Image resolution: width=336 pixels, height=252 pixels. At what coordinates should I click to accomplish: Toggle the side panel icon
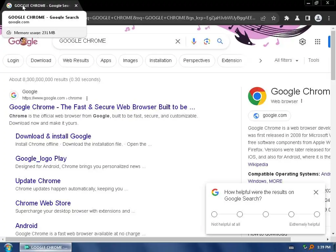click(307, 18)
